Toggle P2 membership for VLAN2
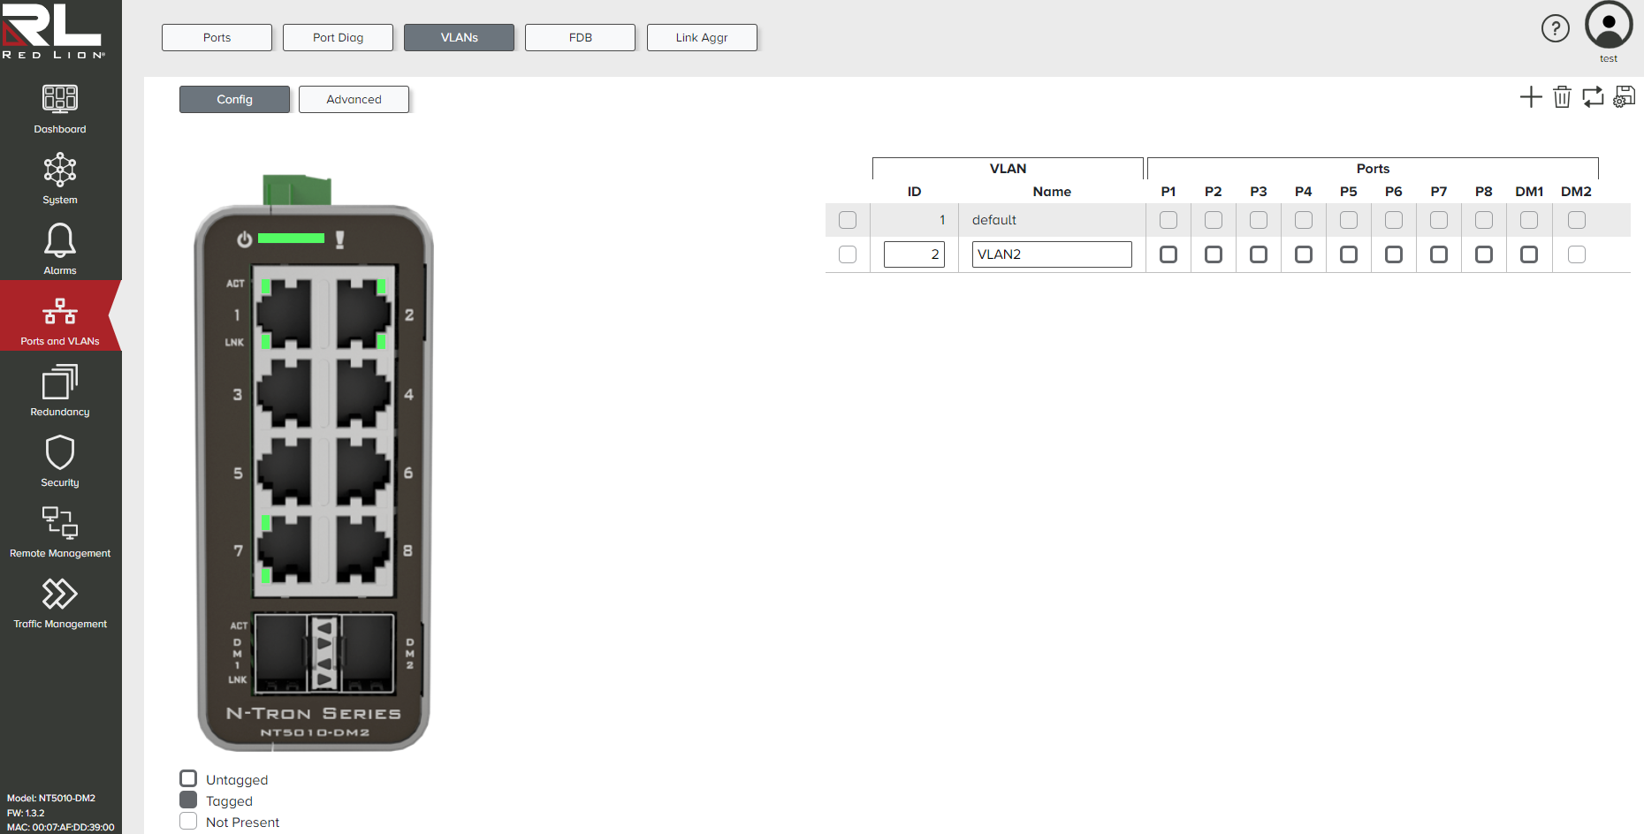 point(1214,254)
